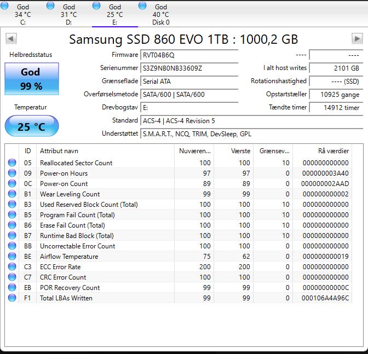Open the Disk 0 drive tab
368x354 pixels.
pyautogui.click(x=160, y=14)
